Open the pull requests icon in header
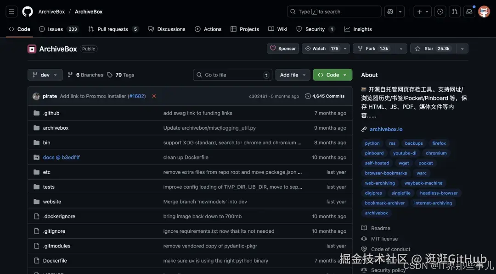 tap(455, 11)
